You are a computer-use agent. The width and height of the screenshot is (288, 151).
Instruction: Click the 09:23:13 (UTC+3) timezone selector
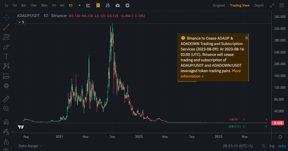pos(238,146)
